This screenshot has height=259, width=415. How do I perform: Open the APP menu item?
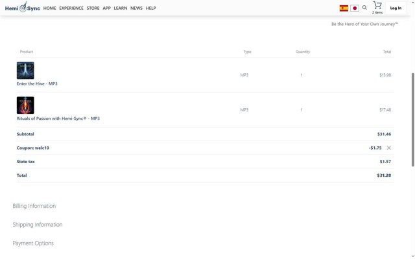point(106,8)
